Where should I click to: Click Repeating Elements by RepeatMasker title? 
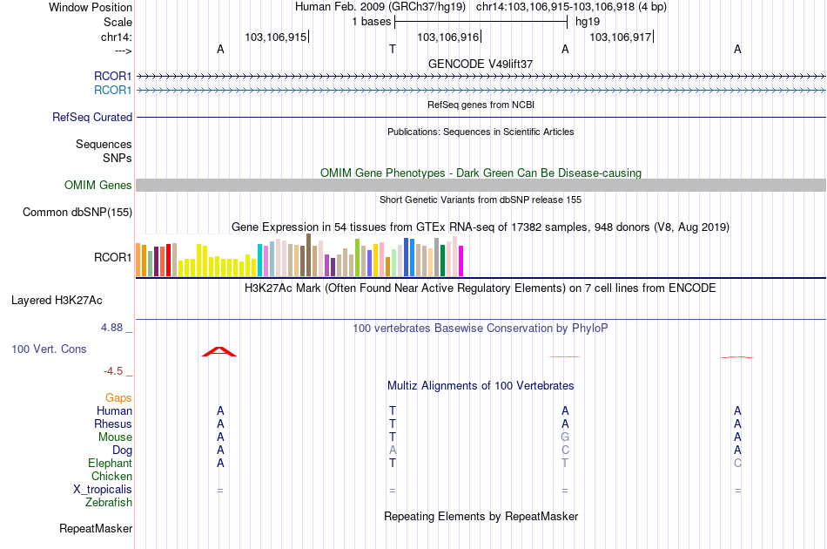[x=481, y=516]
